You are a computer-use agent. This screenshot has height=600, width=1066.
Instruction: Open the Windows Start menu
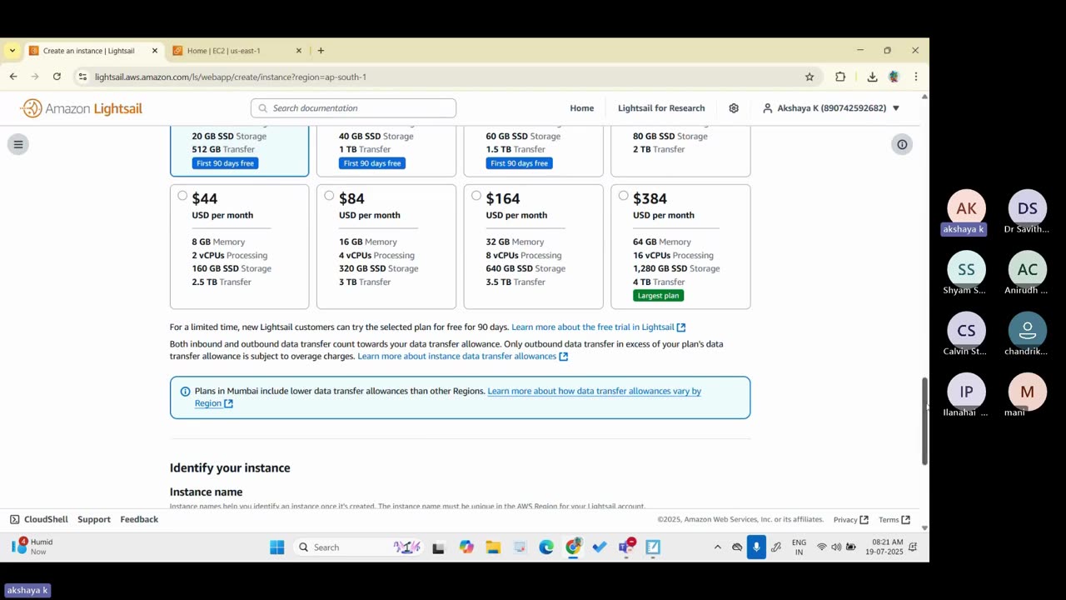click(277, 547)
